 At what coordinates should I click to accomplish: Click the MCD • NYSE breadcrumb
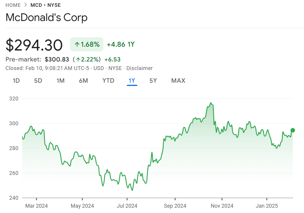click(x=45, y=5)
